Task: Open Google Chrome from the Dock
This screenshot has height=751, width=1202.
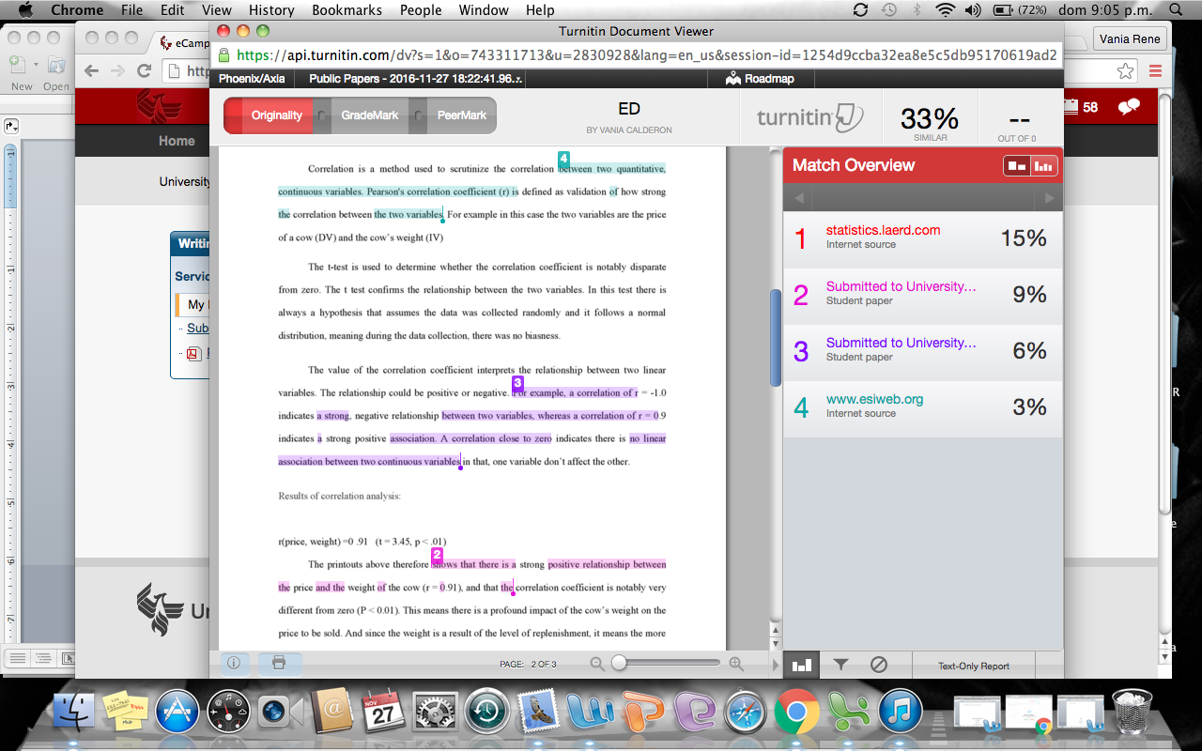Action: (797, 713)
